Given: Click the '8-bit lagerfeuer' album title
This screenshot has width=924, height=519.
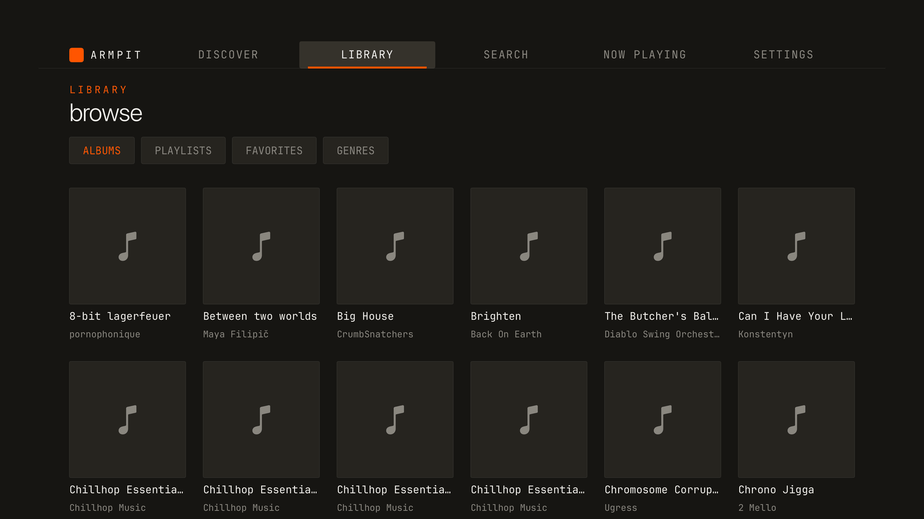Looking at the screenshot, I should pyautogui.click(x=120, y=316).
